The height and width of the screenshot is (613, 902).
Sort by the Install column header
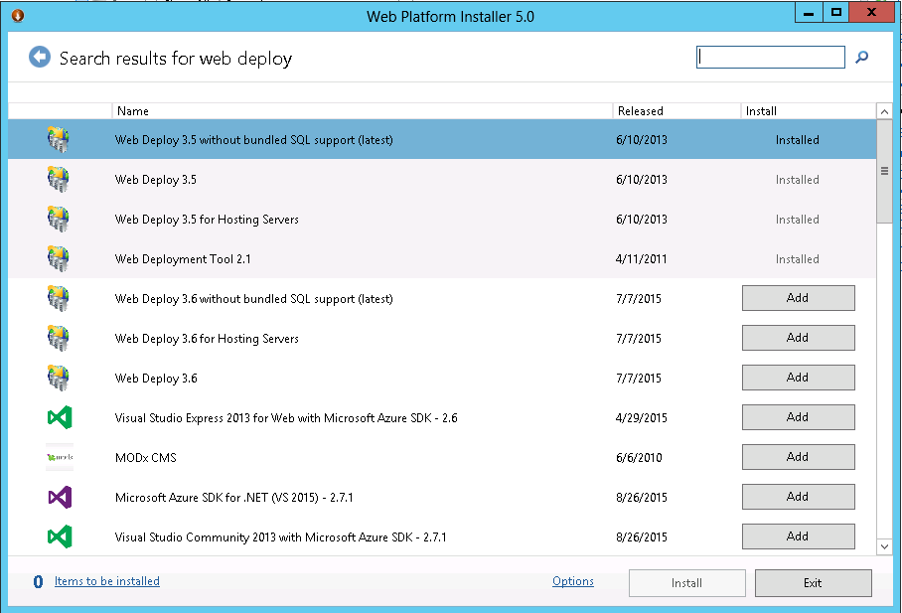click(x=809, y=111)
